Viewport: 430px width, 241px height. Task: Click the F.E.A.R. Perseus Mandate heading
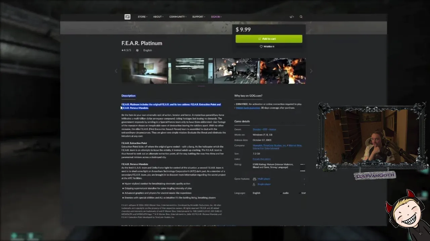coord(135,164)
